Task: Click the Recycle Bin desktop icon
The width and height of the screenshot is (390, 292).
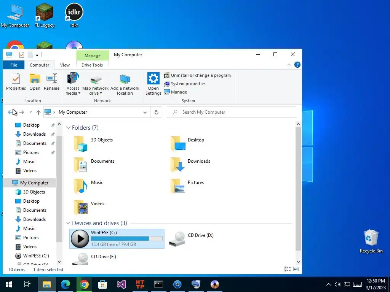Action: tap(371, 241)
